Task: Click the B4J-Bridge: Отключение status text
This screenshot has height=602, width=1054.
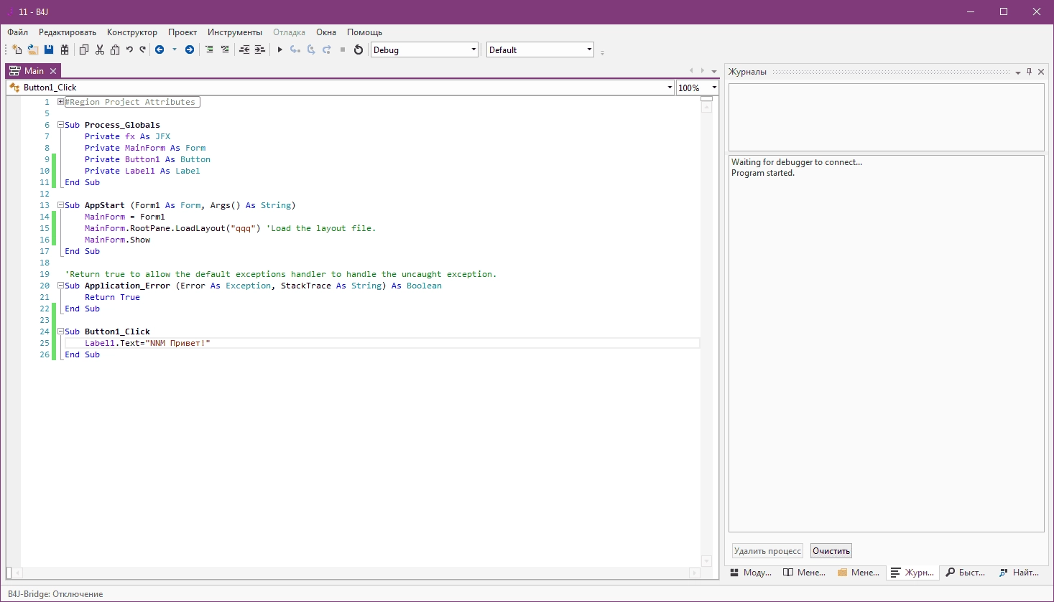Action: click(55, 594)
